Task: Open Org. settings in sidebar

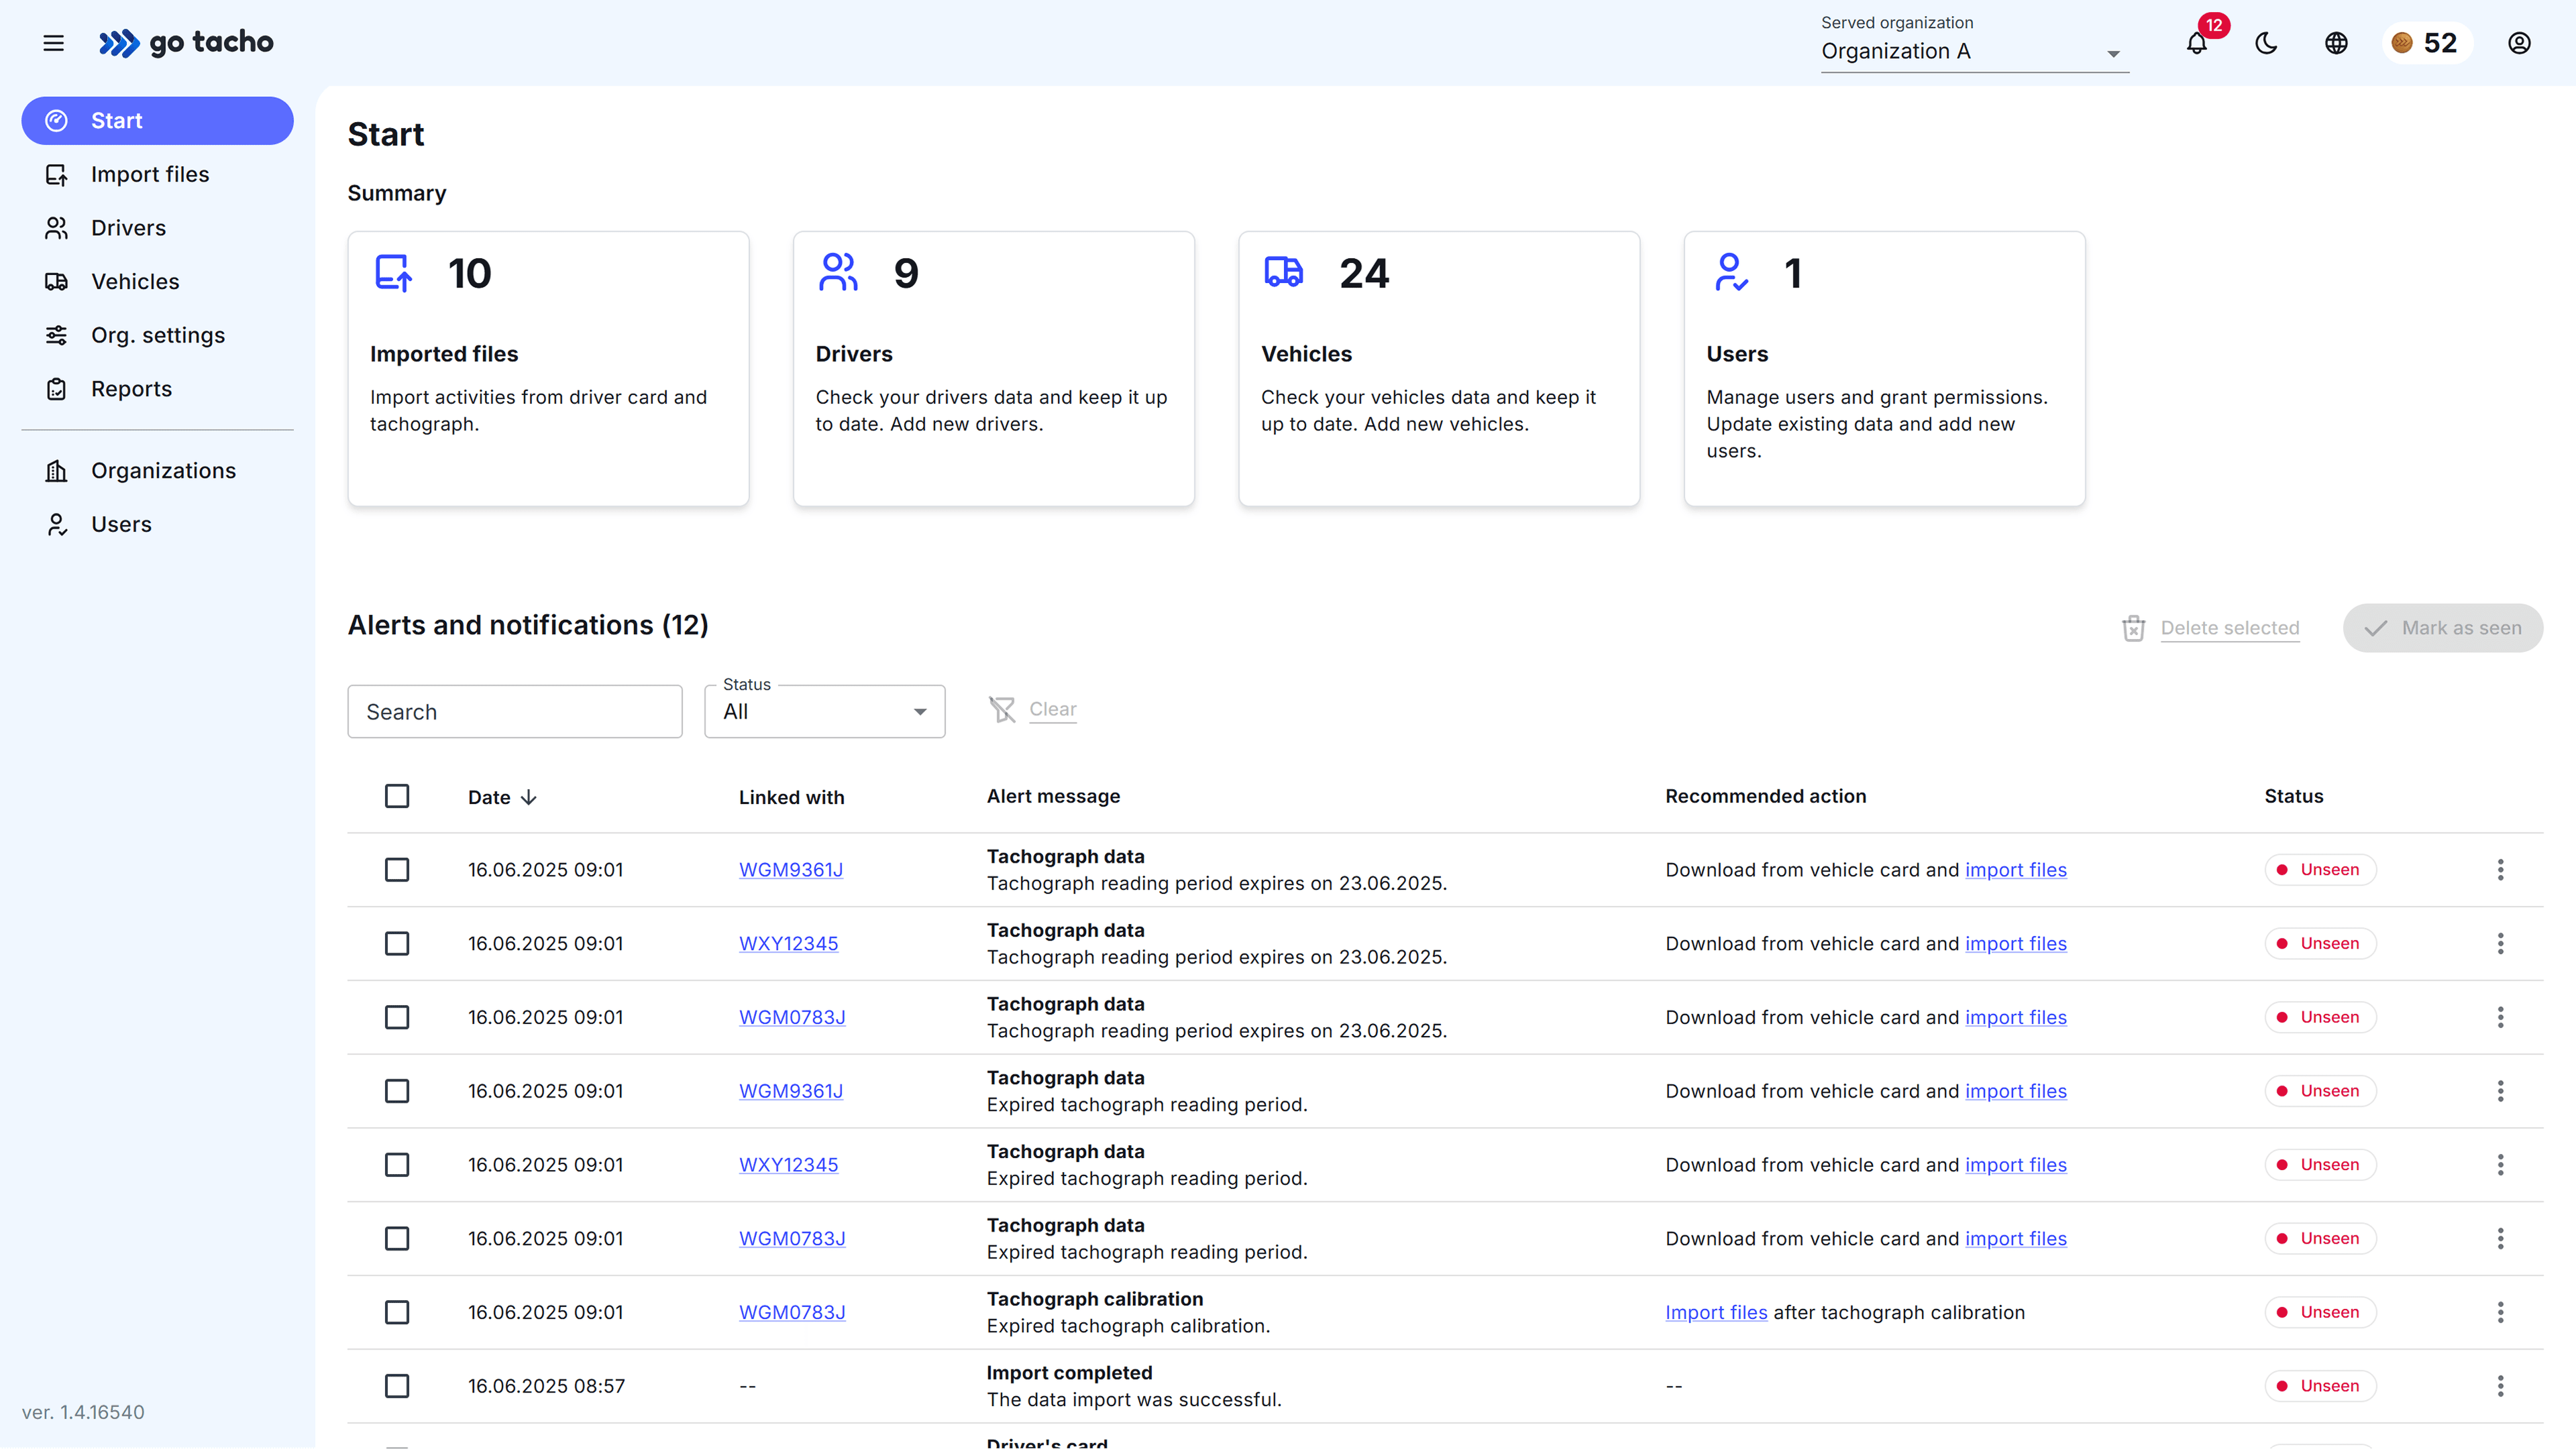Action: (x=157, y=335)
